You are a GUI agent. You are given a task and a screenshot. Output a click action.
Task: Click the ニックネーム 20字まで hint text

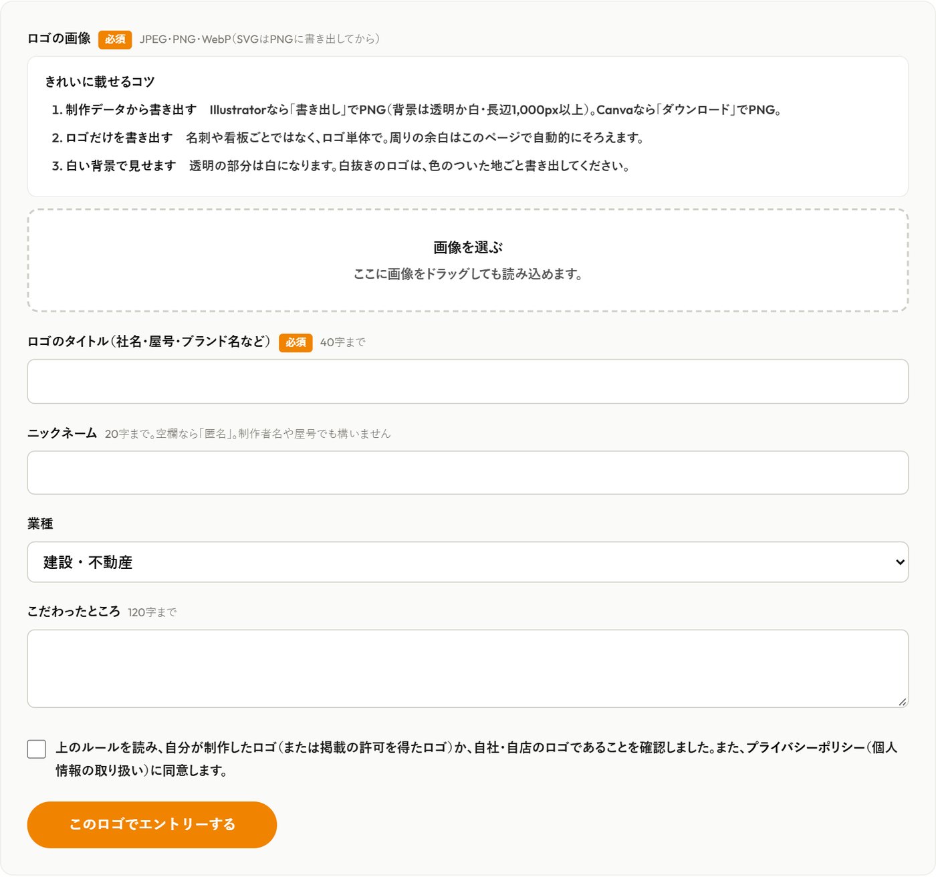tap(247, 434)
